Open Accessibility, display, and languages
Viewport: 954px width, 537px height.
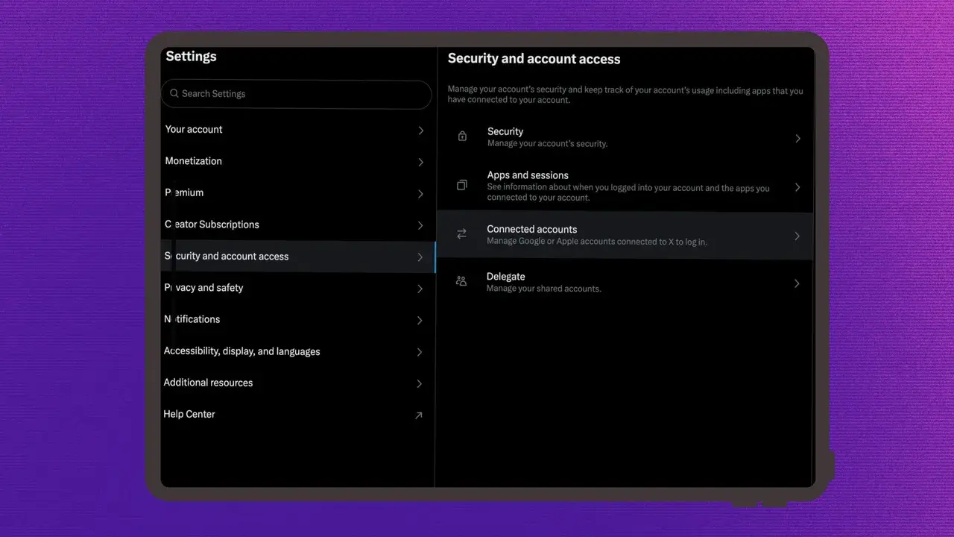[x=242, y=351]
